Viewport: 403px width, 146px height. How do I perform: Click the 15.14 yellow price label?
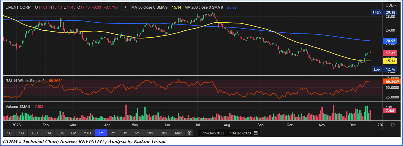pos(390,61)
